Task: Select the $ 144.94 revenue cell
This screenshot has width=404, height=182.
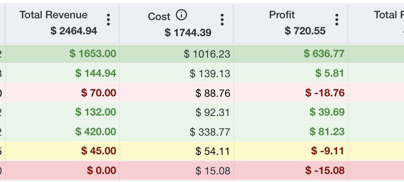Action: pyautogui.click(x=62, y=73)
